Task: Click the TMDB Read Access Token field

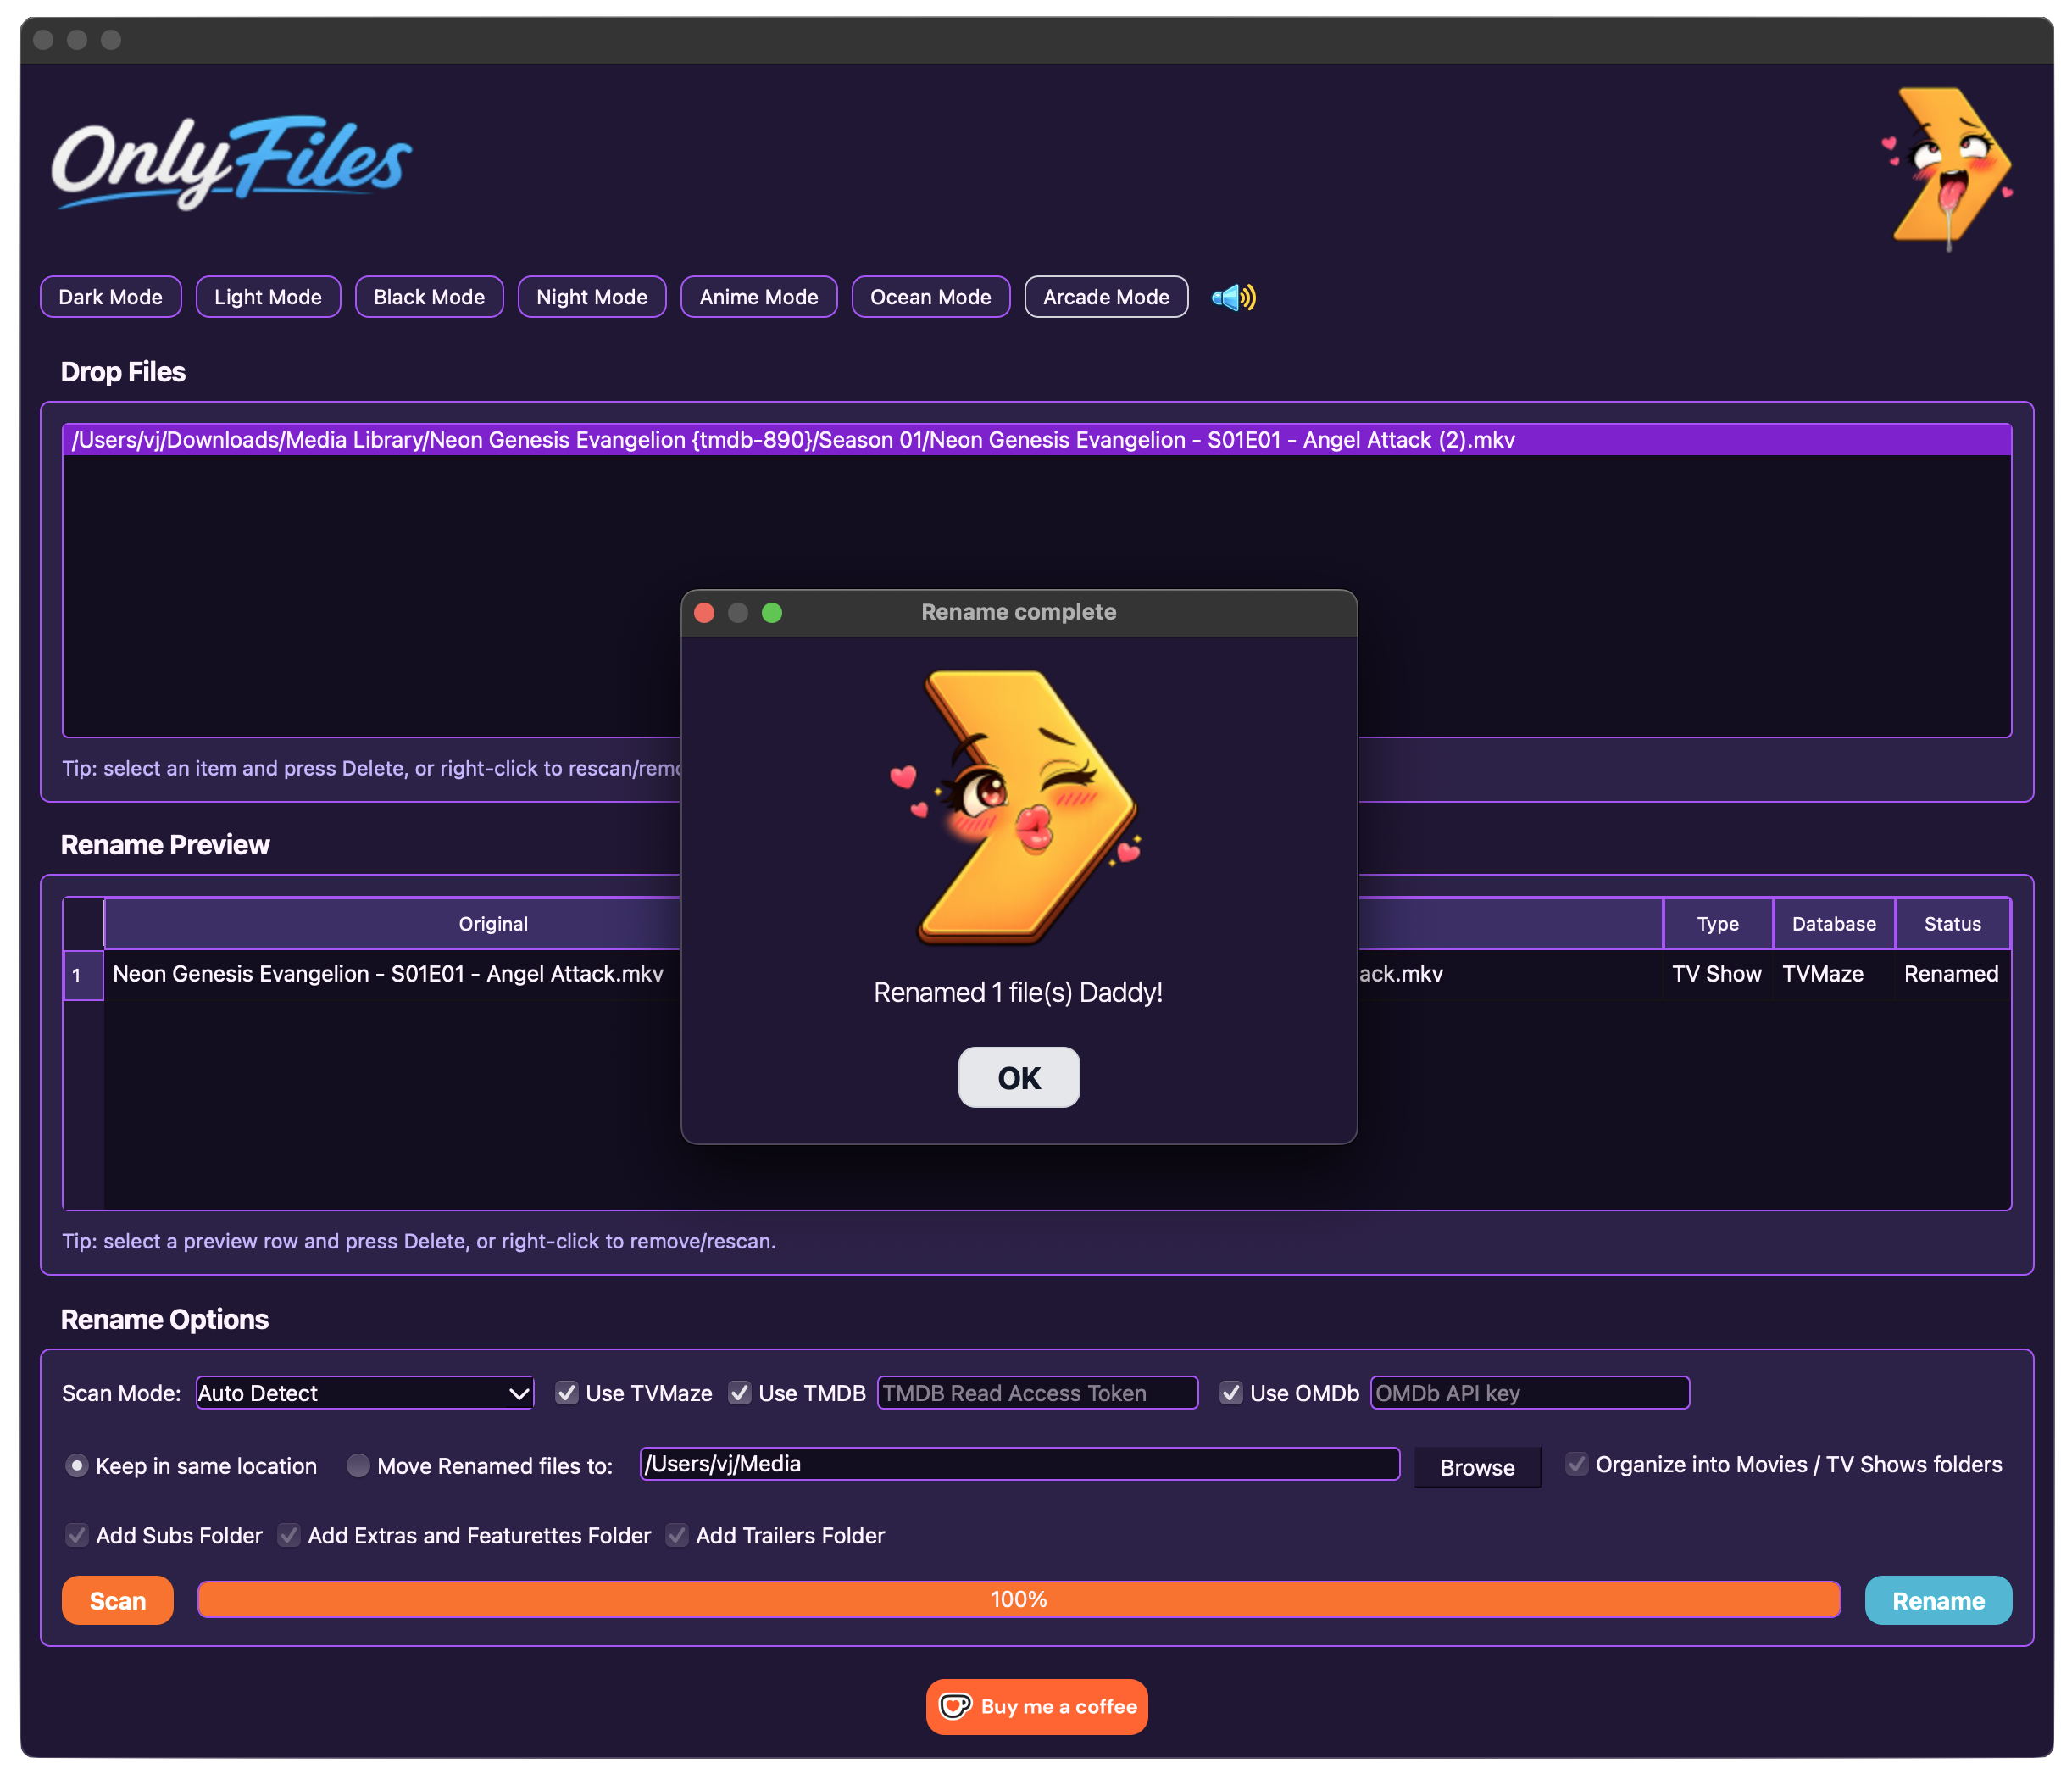Action: (x=1037, y=1392)
